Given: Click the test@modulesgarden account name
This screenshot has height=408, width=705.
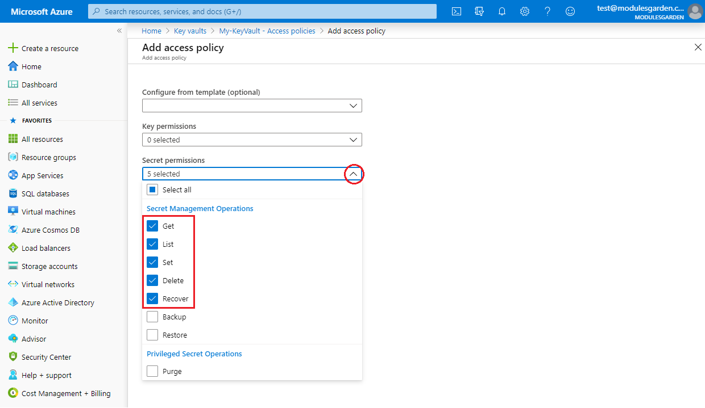Looking at the screenshot, I should [640, 8].
